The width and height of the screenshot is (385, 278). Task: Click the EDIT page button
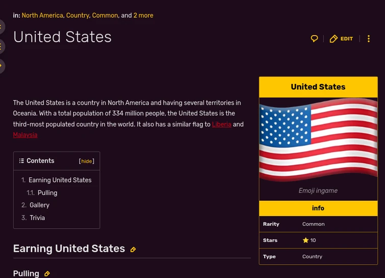341,39
